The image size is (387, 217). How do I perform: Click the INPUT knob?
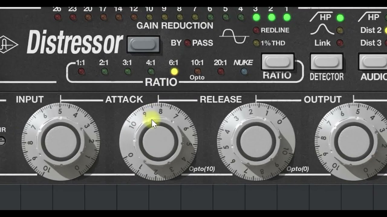click(61, 142)
